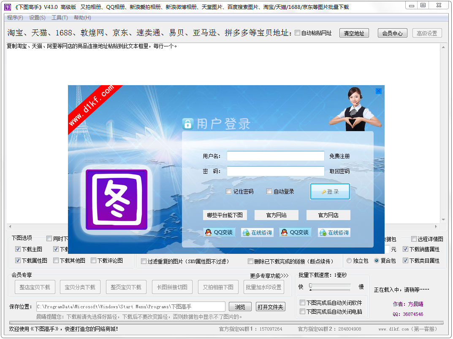Open the 工具(T) menu
Viewport: 453px width, 339px height.
click(x=60, y=18)
